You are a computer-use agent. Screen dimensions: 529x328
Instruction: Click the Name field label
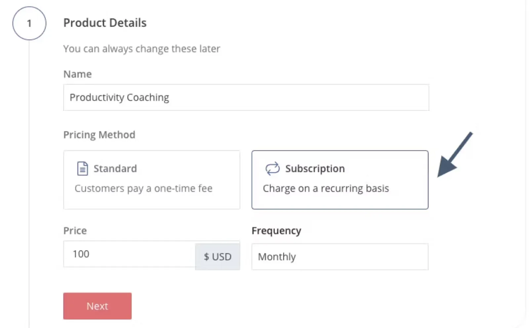point(77,74)
